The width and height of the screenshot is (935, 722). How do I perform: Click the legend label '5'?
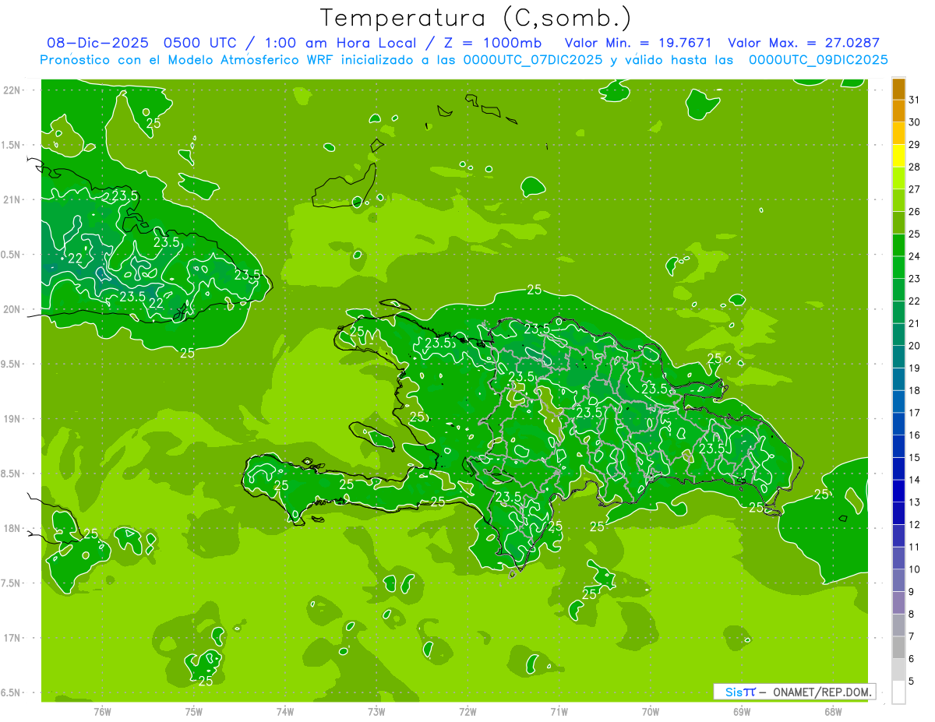[912, 681]
